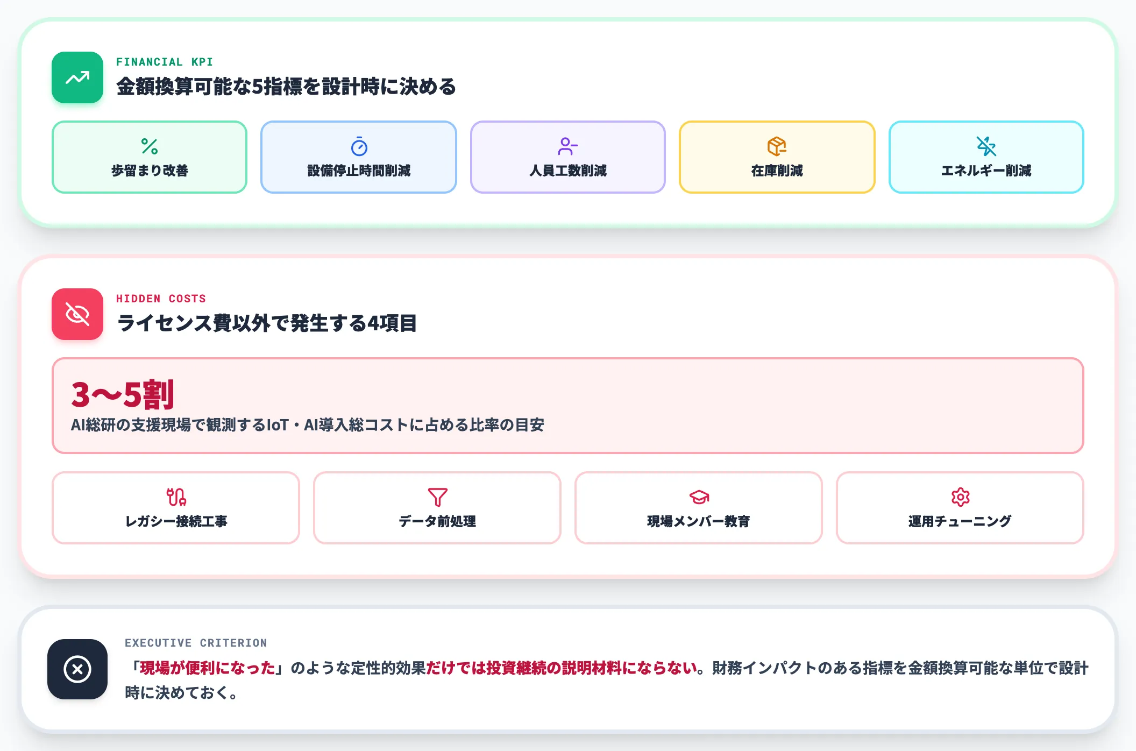Click the user-minus icon above 人員工数削減
This screenshot has width=1136, height=751.
[x=568, y=146]
